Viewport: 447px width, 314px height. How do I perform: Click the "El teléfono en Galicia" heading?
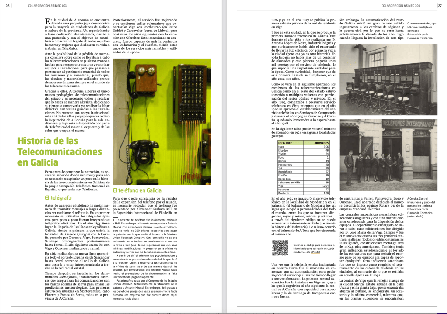(137, 190)
